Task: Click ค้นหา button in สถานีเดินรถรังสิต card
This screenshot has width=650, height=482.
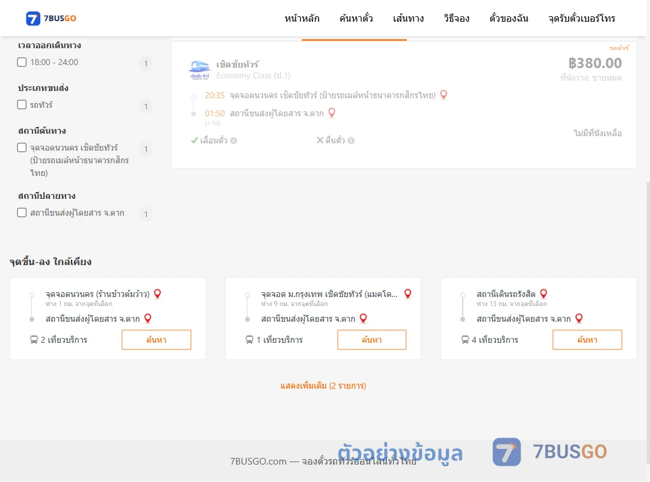Action: pos(587,340)
